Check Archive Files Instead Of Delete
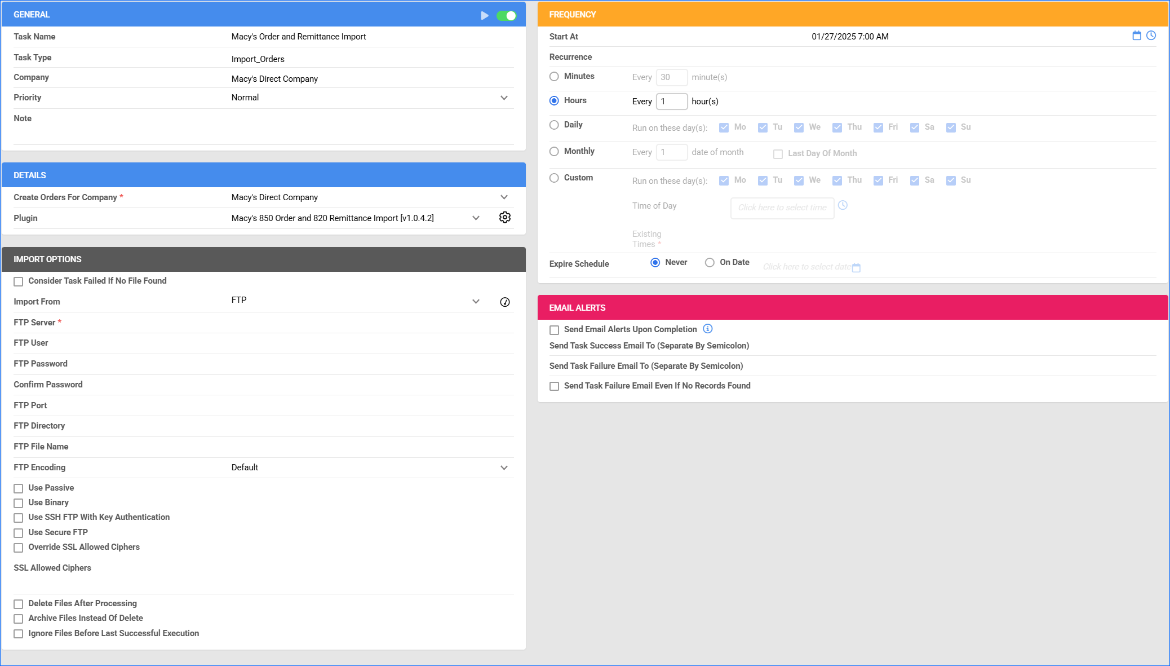Screen dimensions: 1170x666 (19, 619)
